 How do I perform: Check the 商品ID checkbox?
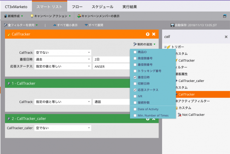point(135,52)
